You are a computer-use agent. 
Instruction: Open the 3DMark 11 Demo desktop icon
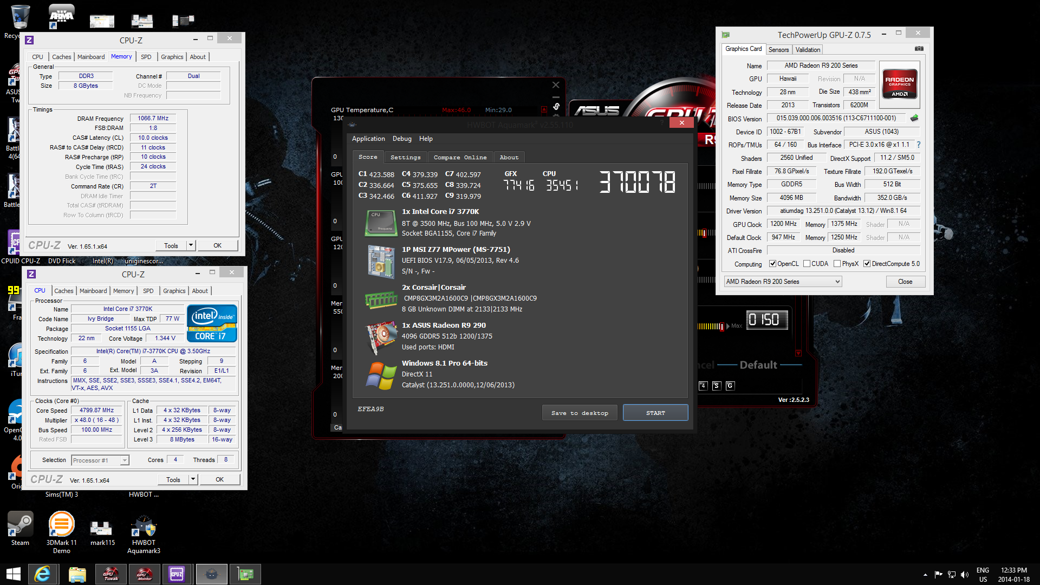point(62,532)
